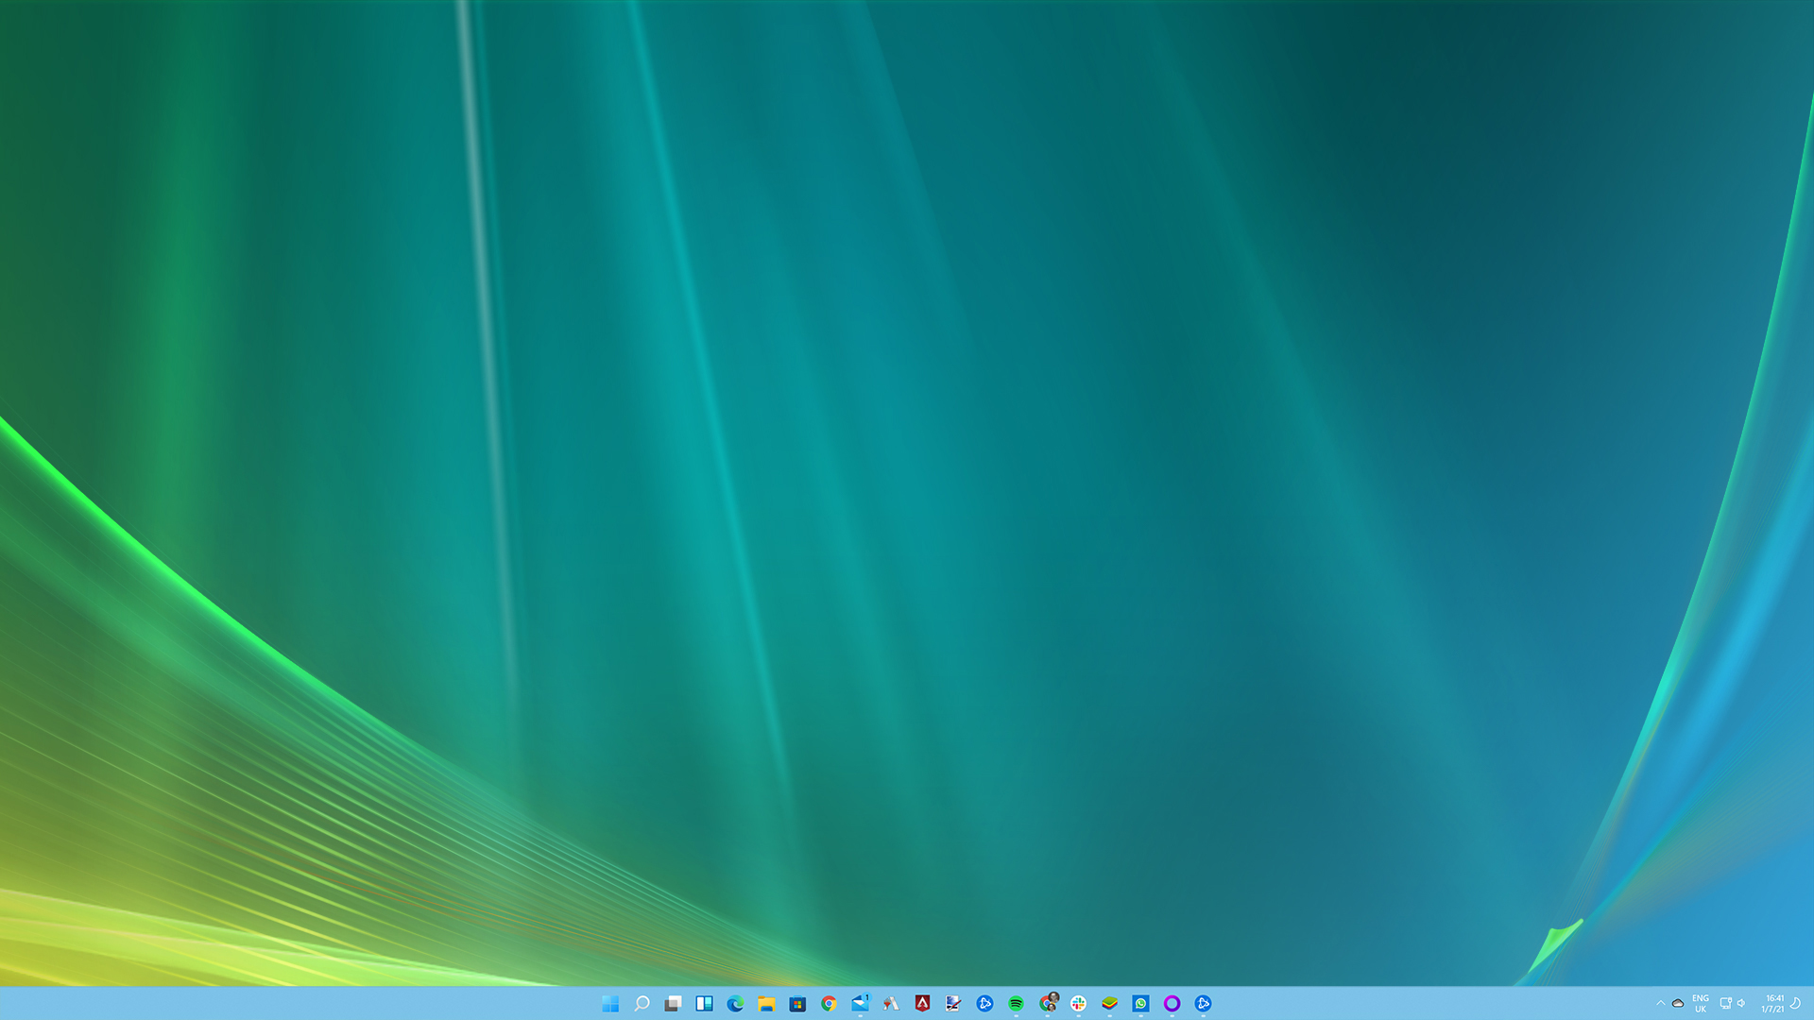Mute system volume from the tray
This screenshot has height=1020, width=1814.
(1742, 1003)
